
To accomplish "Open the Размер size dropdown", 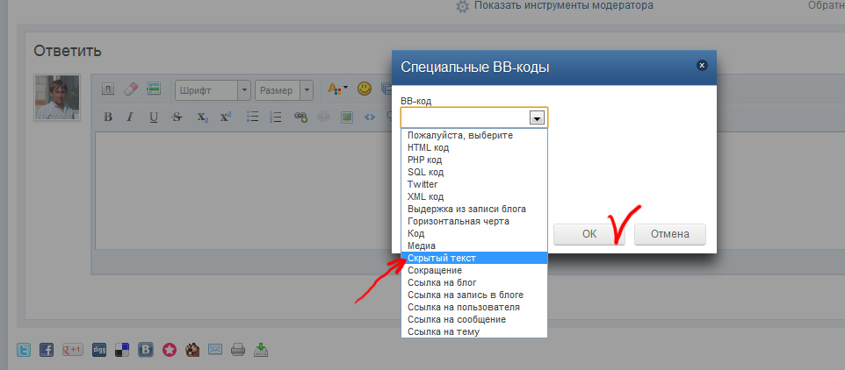I will [284, 89].
